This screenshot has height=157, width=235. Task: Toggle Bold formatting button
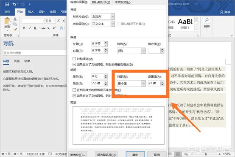24,28
